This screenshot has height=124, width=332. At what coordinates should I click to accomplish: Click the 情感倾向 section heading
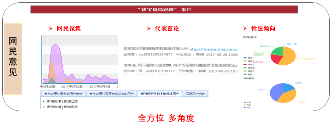click(x=263, y=28)
